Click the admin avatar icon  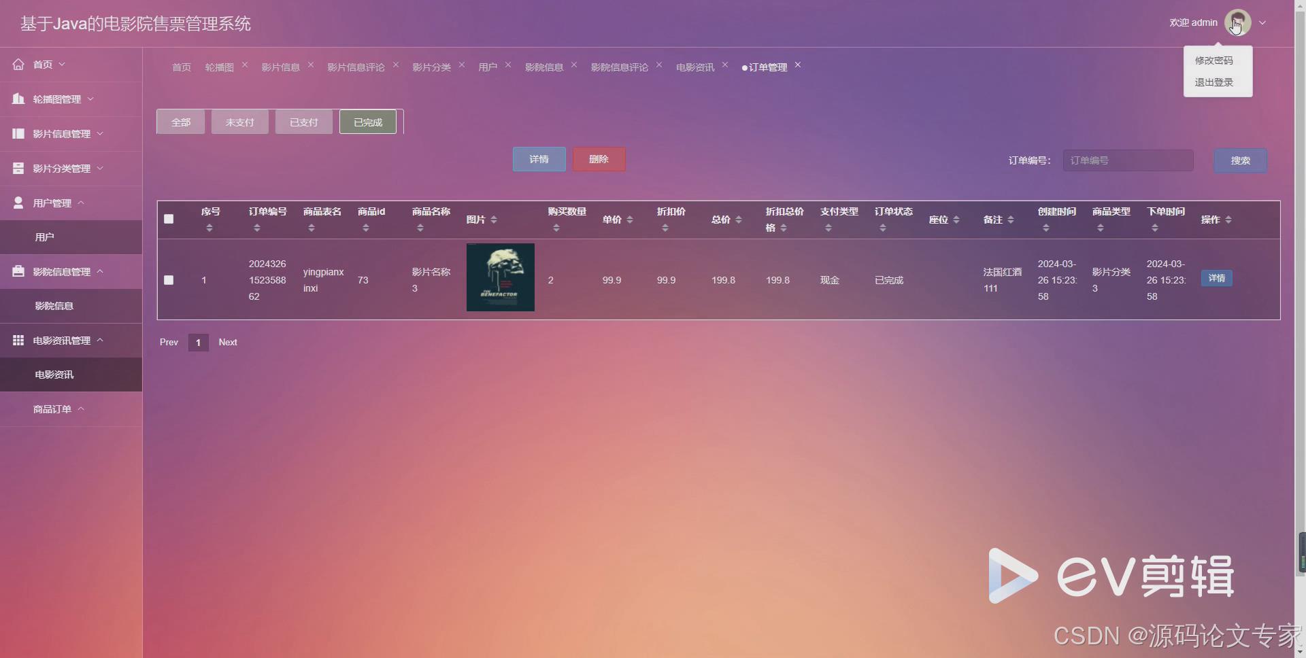(1239, 22)
